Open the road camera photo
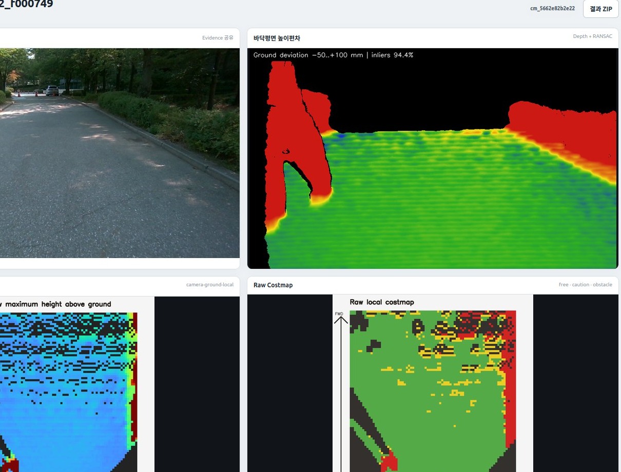This screenshot has height=472, width=621. (120, 153)
